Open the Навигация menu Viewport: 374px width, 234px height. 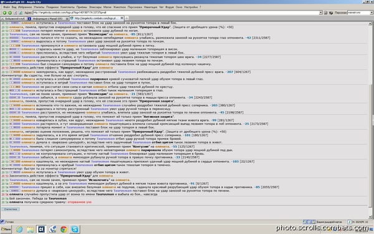pyautogui.click(x=151, y=7)
